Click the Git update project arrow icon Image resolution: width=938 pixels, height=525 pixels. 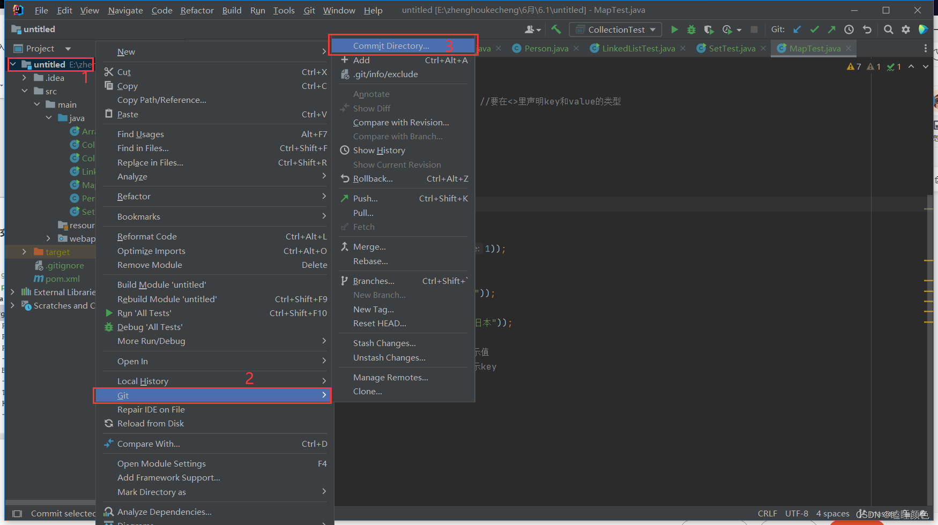click(x=797, y=29)
